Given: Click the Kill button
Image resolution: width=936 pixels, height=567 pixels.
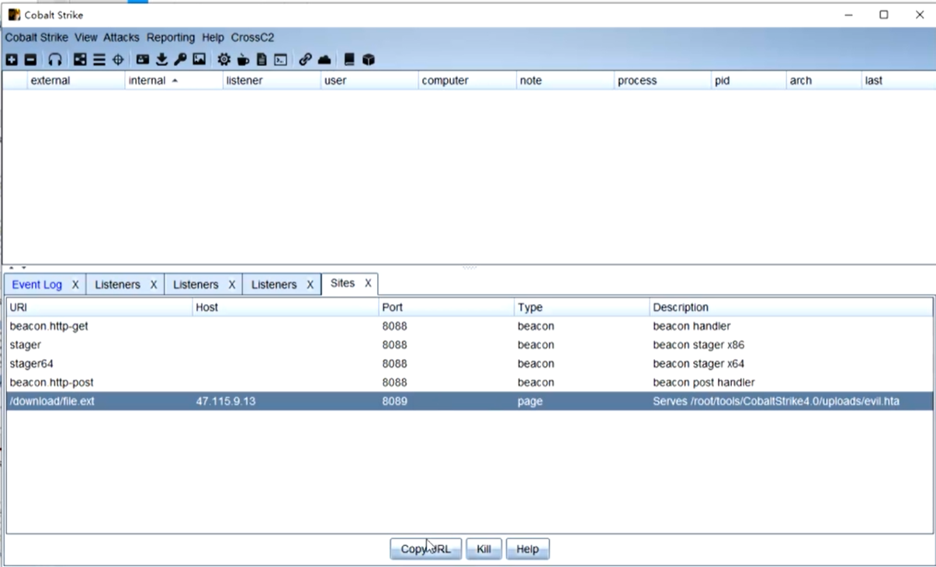Looking at the screenshot, I should pyautogui.click(x=484, y=549).
